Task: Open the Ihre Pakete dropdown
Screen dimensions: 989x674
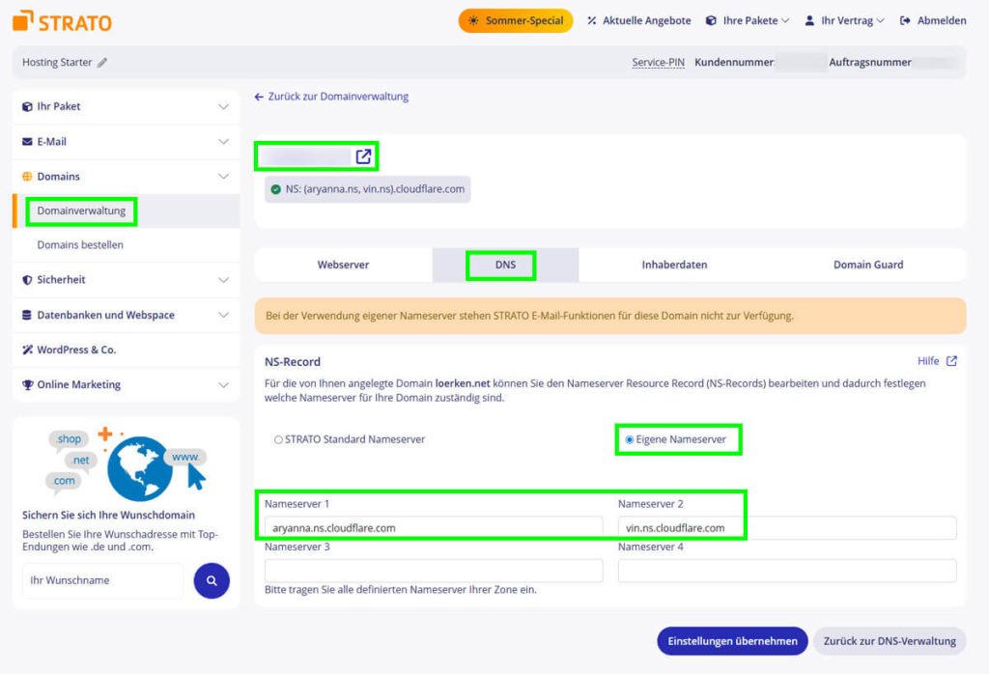Action: click(x=748, y=21)
